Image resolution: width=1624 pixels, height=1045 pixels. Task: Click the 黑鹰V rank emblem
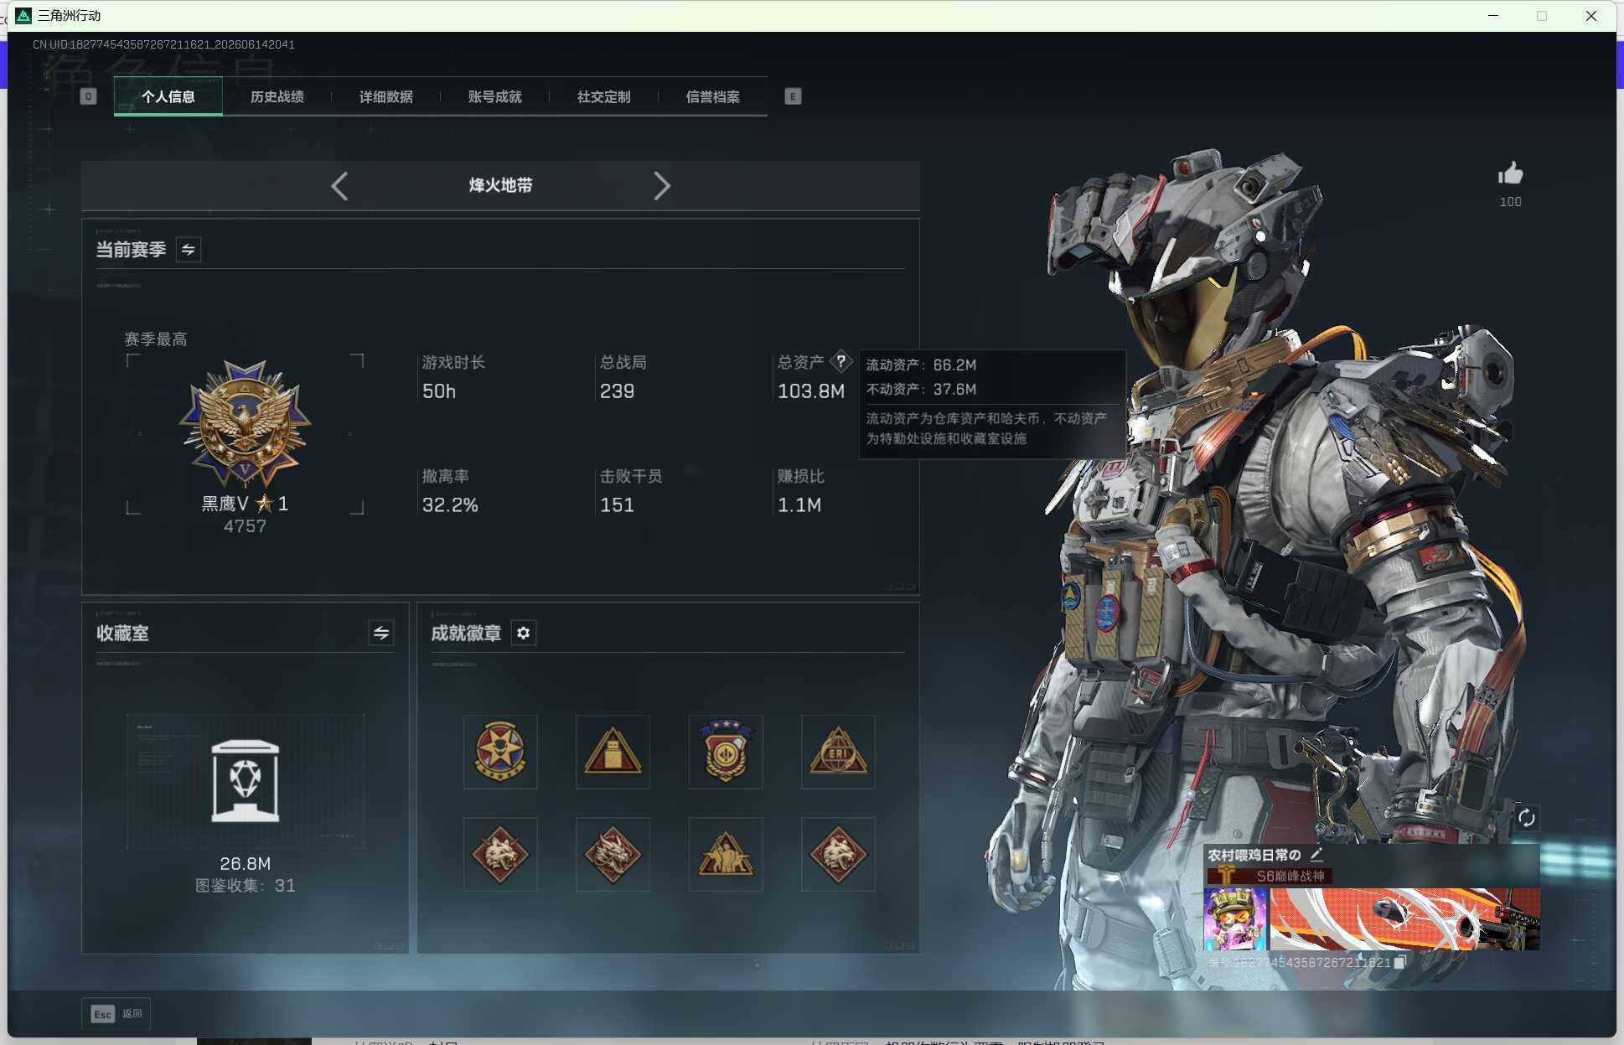[245, 423]
